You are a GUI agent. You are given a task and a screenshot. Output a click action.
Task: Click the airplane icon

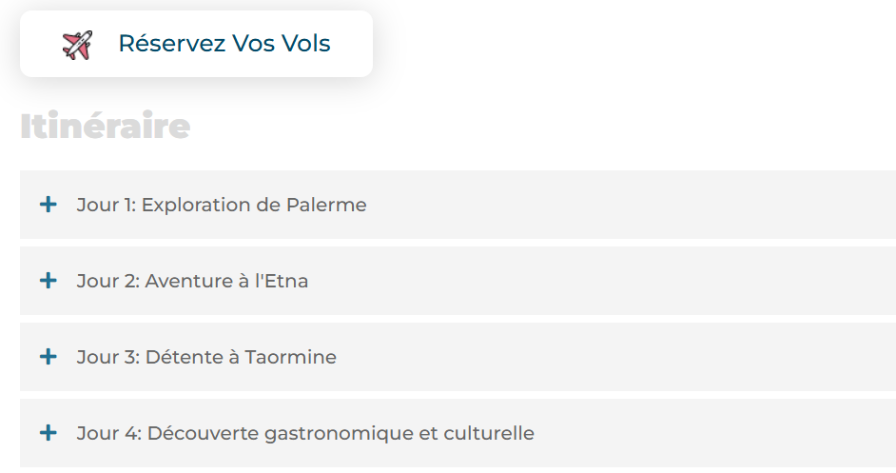(77, 45)
